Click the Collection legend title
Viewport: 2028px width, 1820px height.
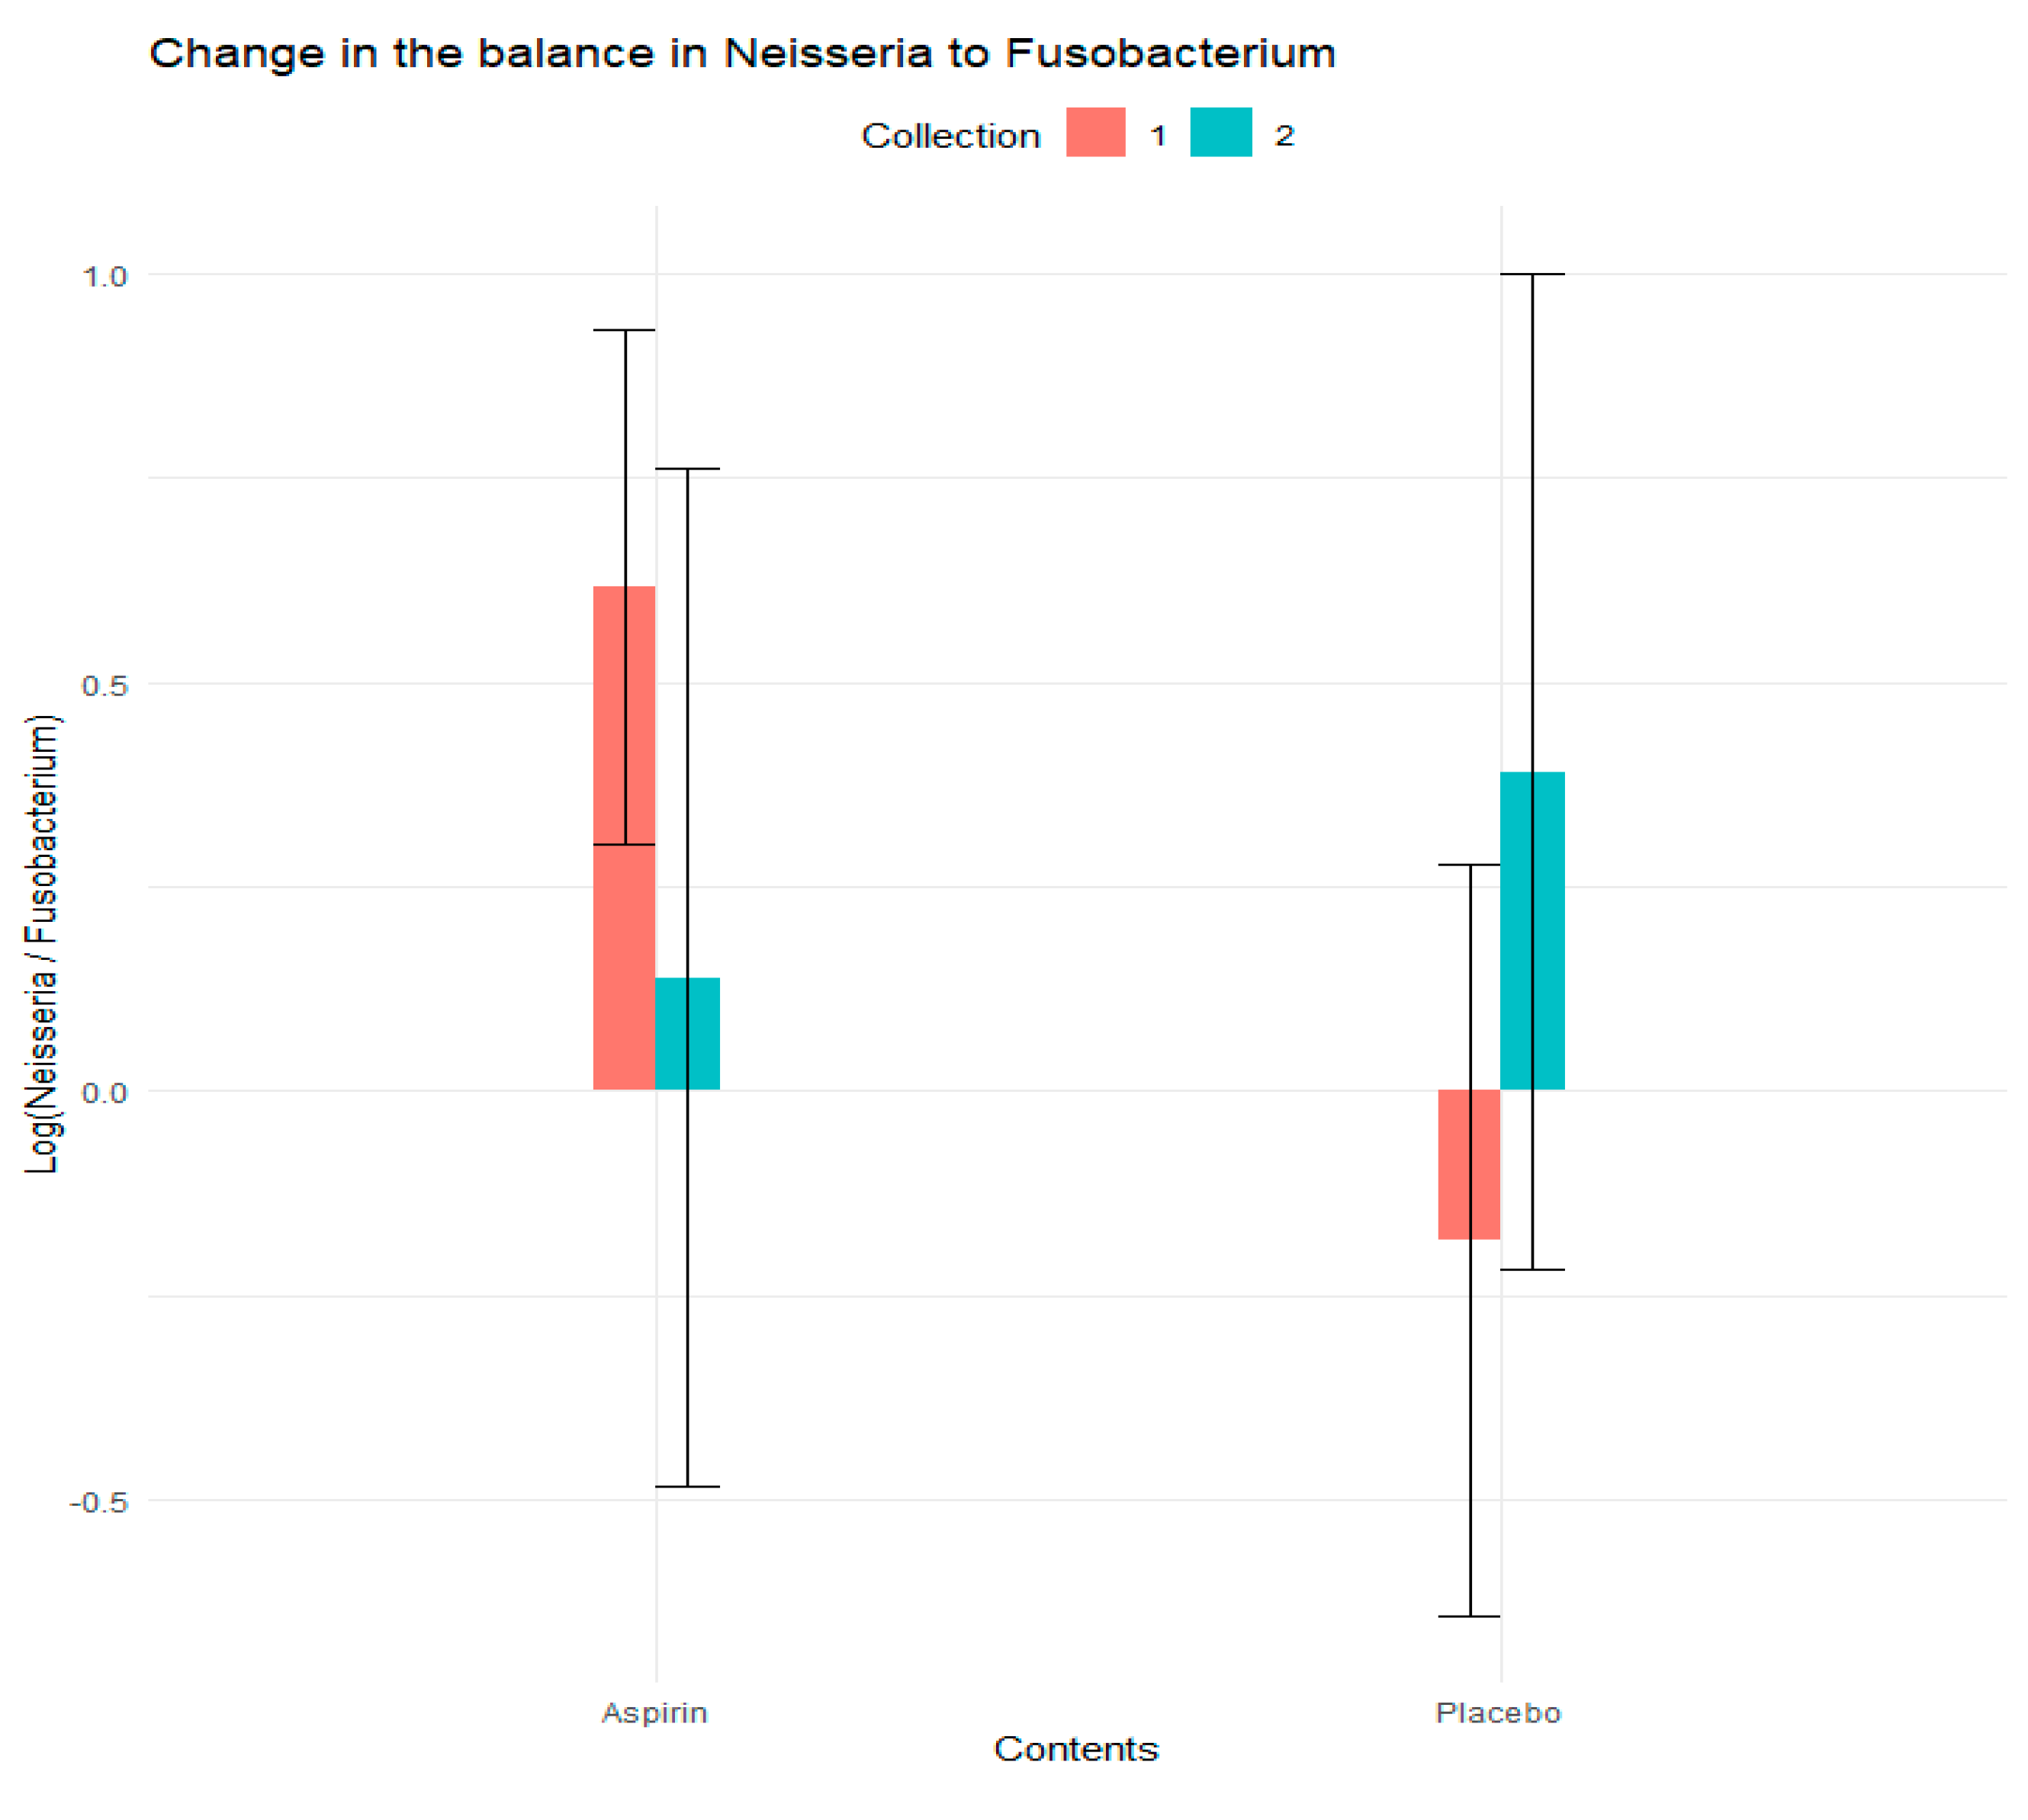950,135
